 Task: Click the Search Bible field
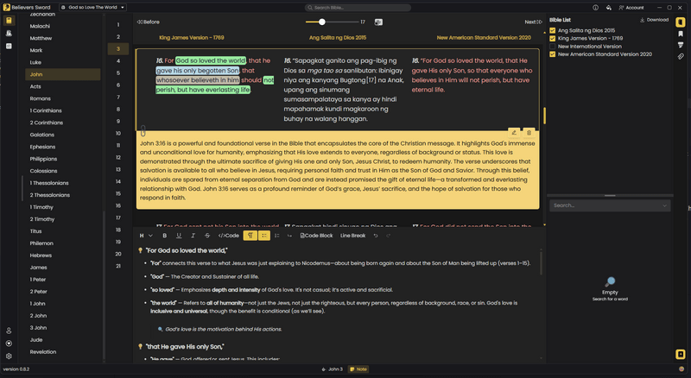pyautogui.click(x=358, y=8)
